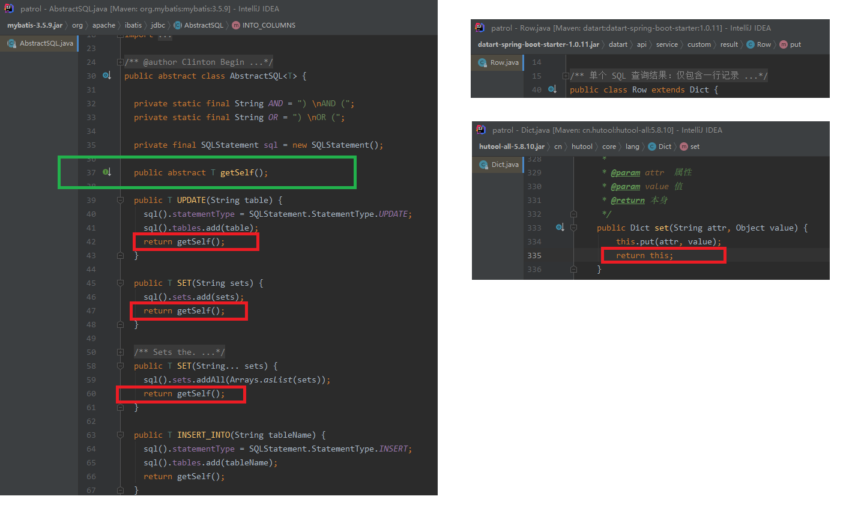Click the 'cn' breadcrumb in Dict.java window
Image resolution: width=867 pixels, height=526 pixels.
[x=558, y=147]
